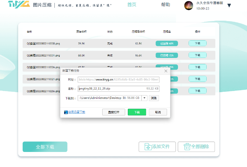Click file name QQ截图20220822110326.png
The height and width of the screenshot is (167, 247).
[43, 67]
